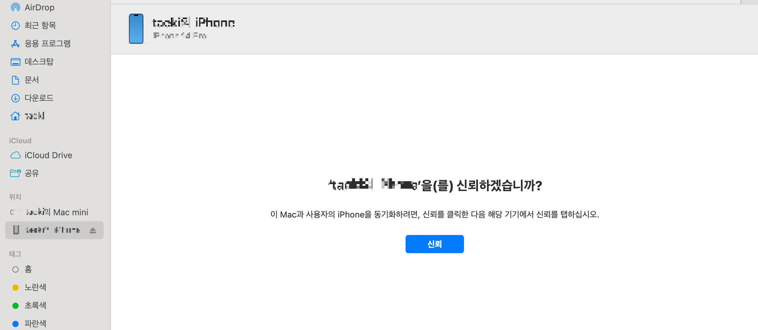This screenshot has width=758, height=330.
Task: Select the yellow 노란색 tag dot
Action: tap(15, 288)
